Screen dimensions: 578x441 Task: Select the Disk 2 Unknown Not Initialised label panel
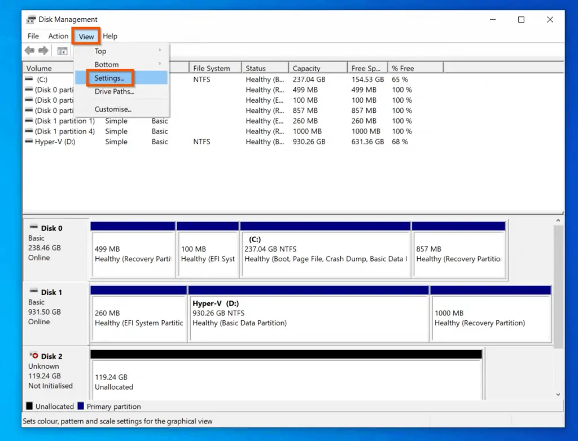(56, 373)
